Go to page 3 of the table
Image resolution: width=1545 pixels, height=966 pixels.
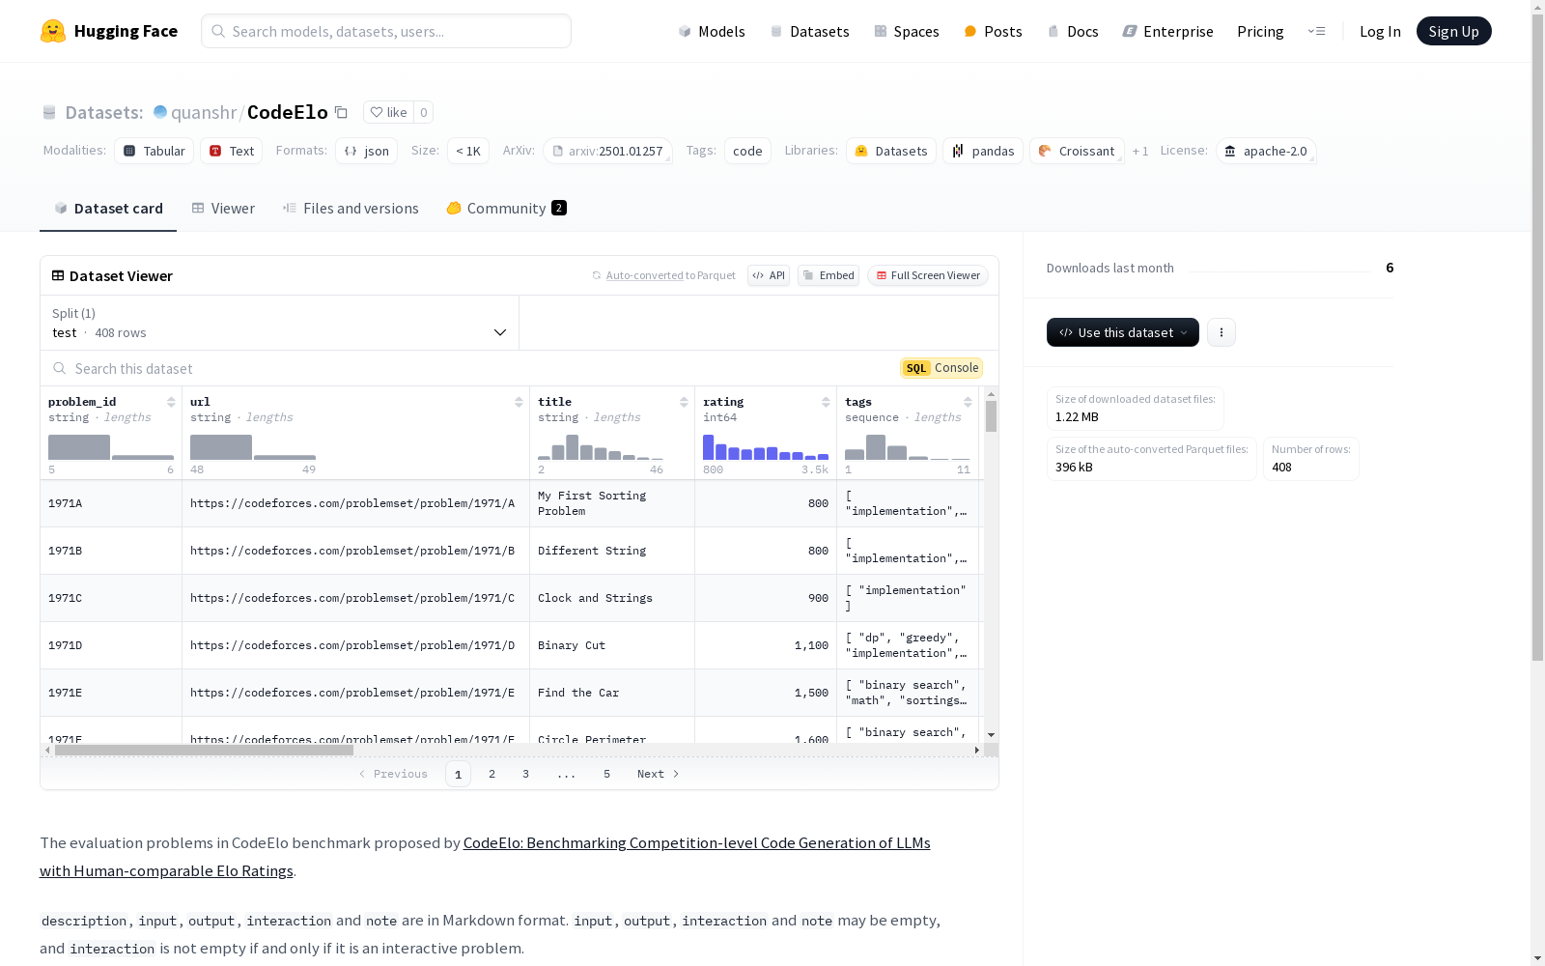(x=525, y=774)
